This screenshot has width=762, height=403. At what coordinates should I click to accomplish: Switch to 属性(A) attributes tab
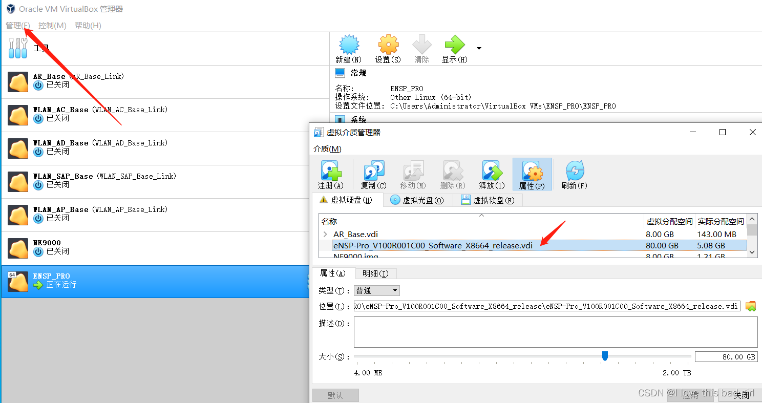(332, 273)
